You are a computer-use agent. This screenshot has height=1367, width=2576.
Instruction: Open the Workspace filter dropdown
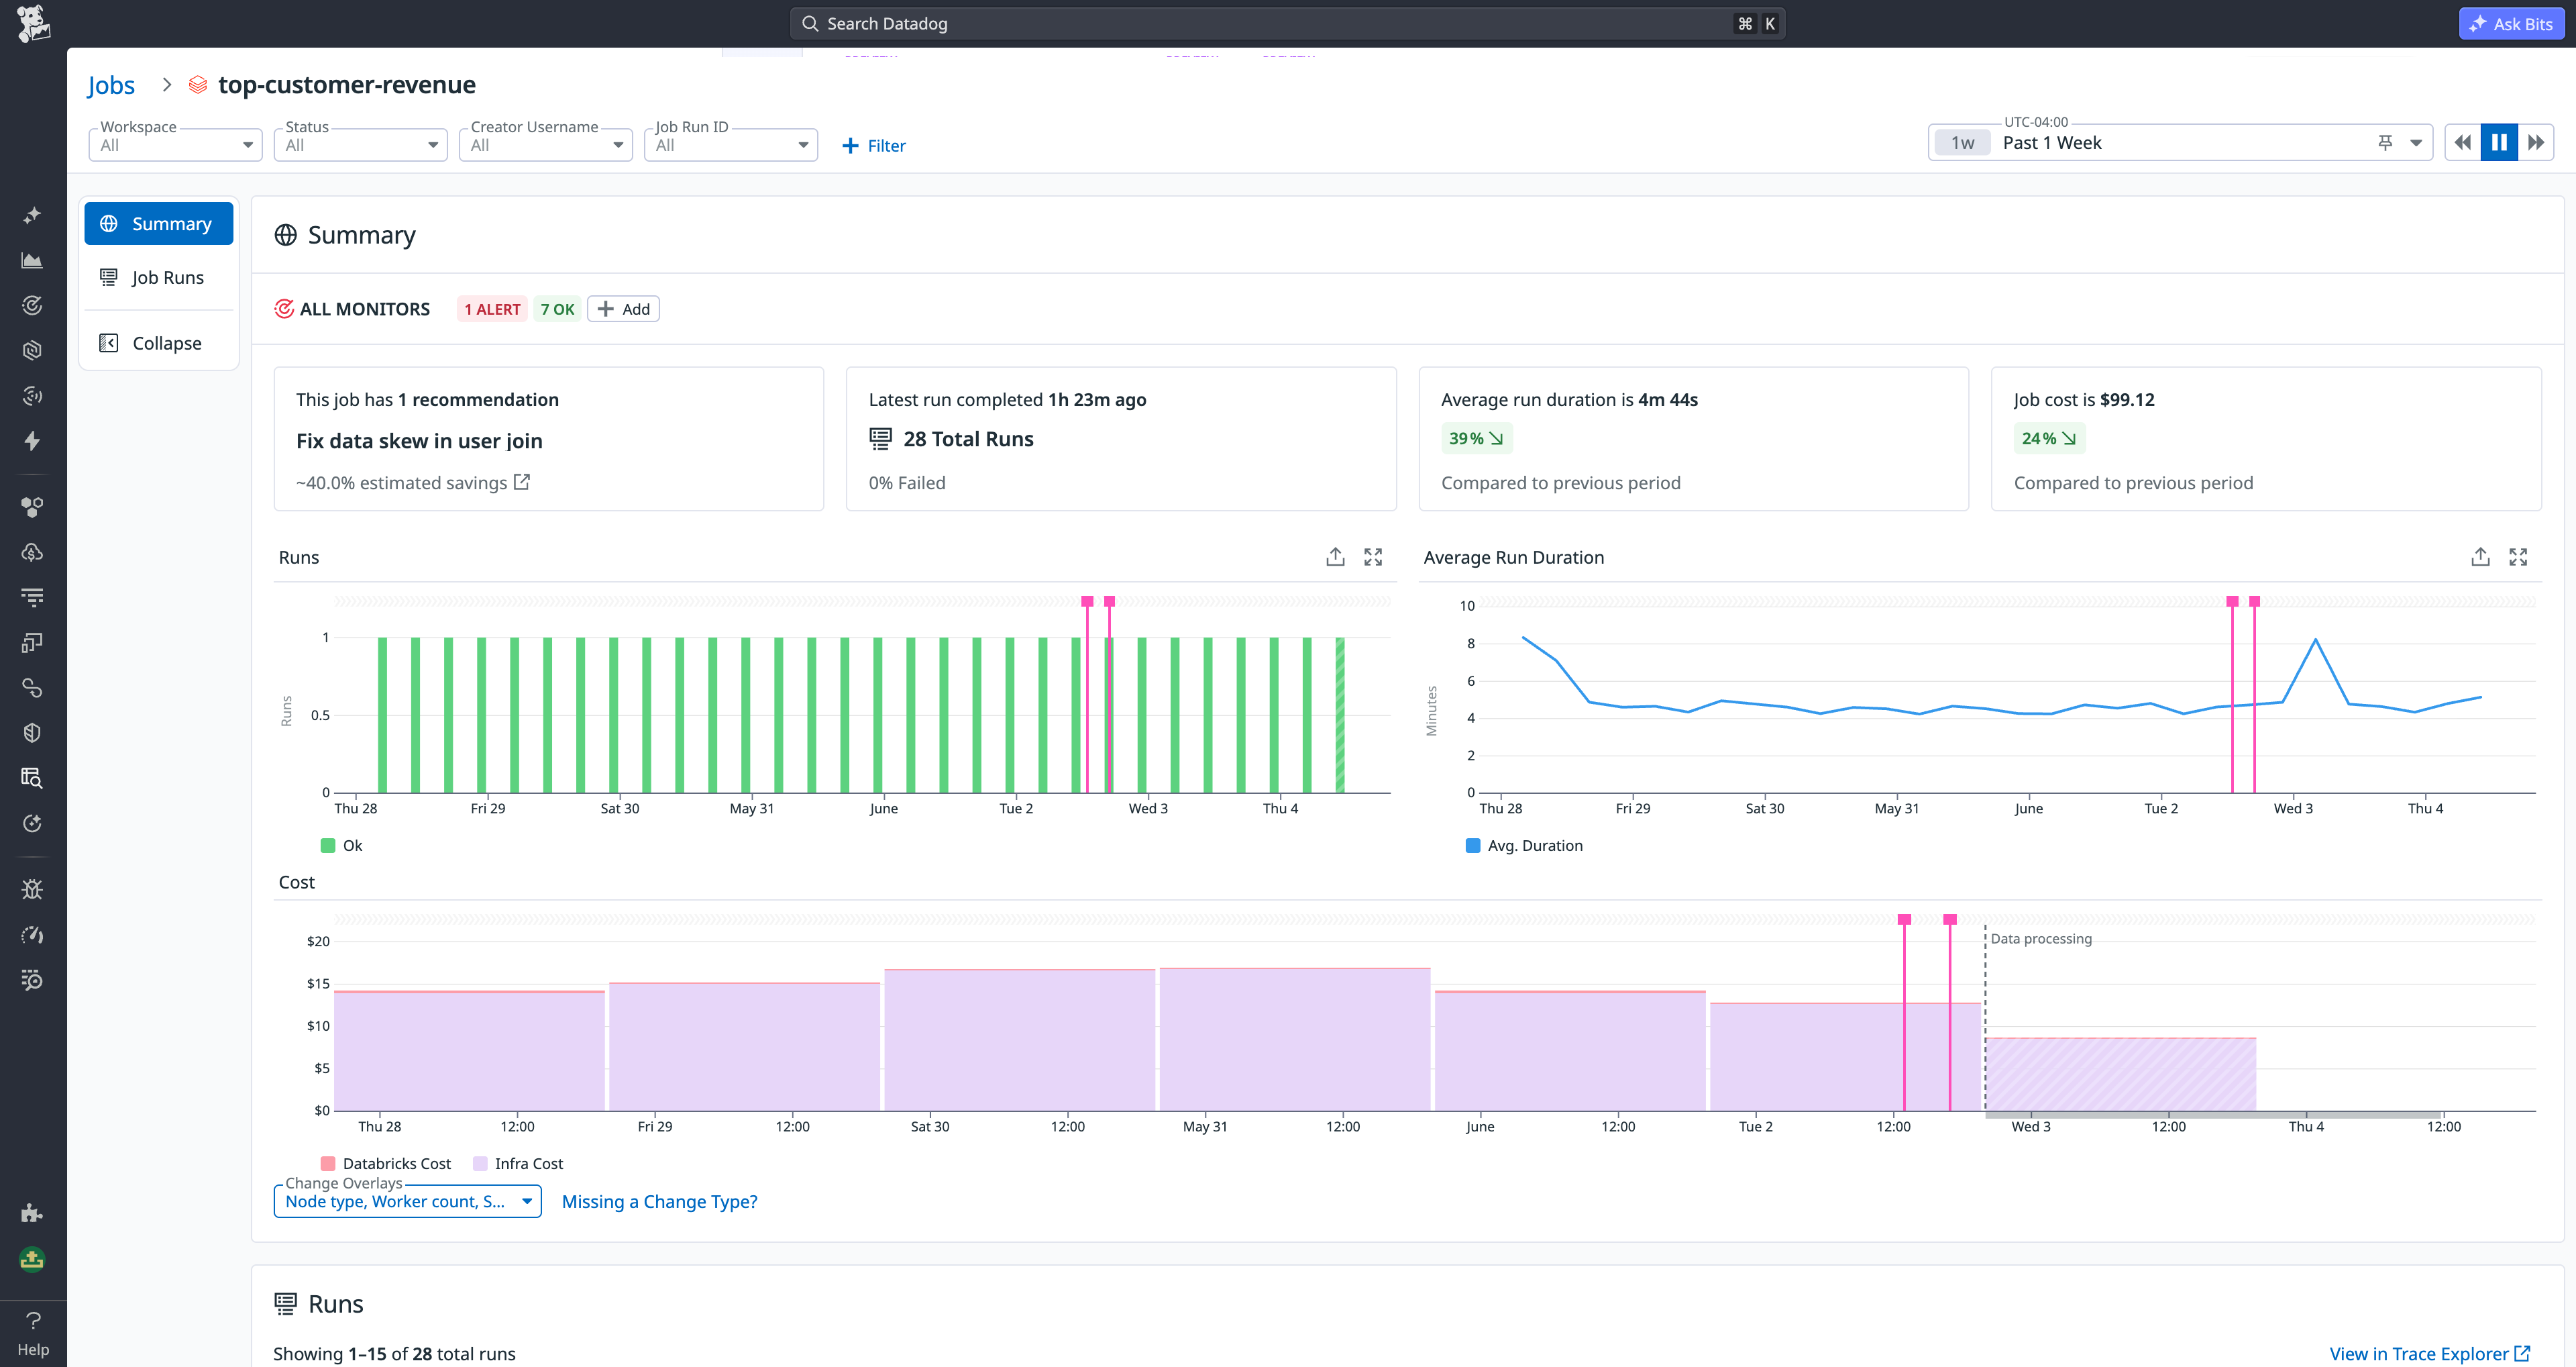tap(176, 145)
